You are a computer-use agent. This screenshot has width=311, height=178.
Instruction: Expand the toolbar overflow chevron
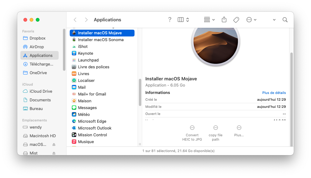point(274,20)
